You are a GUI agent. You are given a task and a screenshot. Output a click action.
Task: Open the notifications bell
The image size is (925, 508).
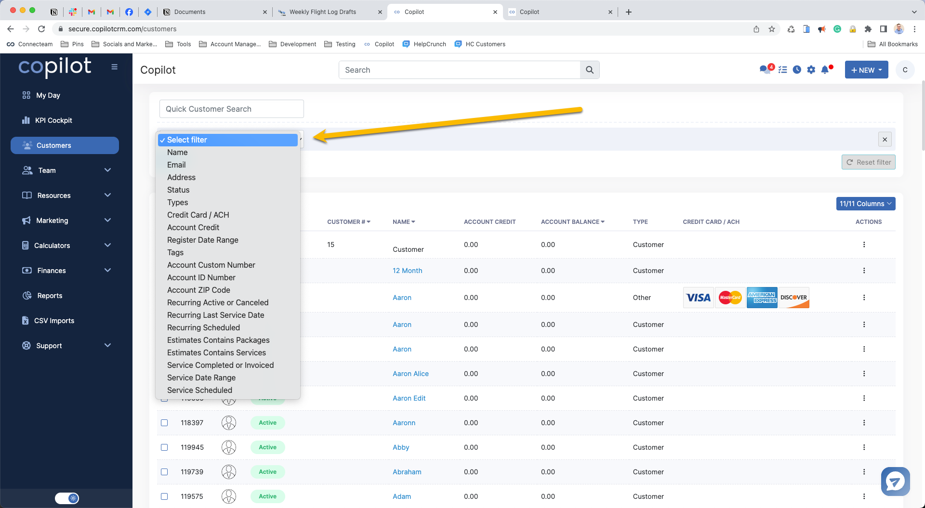coord(826,70)
